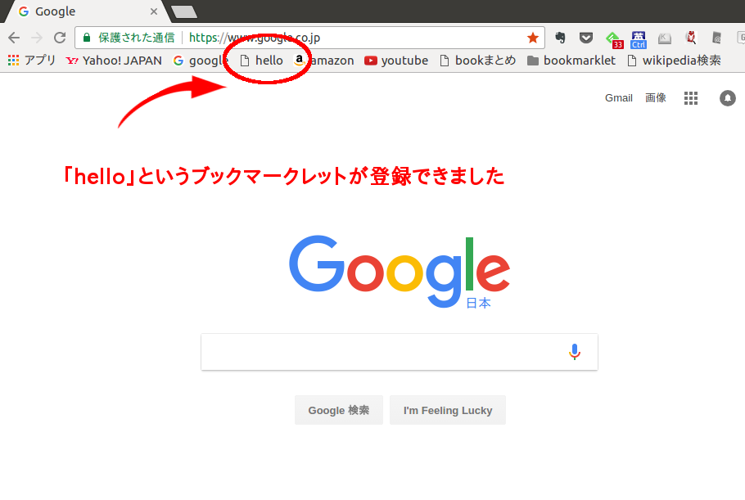Viewport: 745px width, 500px height.
Task: Expand the bookmarklet folder
Action: [x=571, y=61]
